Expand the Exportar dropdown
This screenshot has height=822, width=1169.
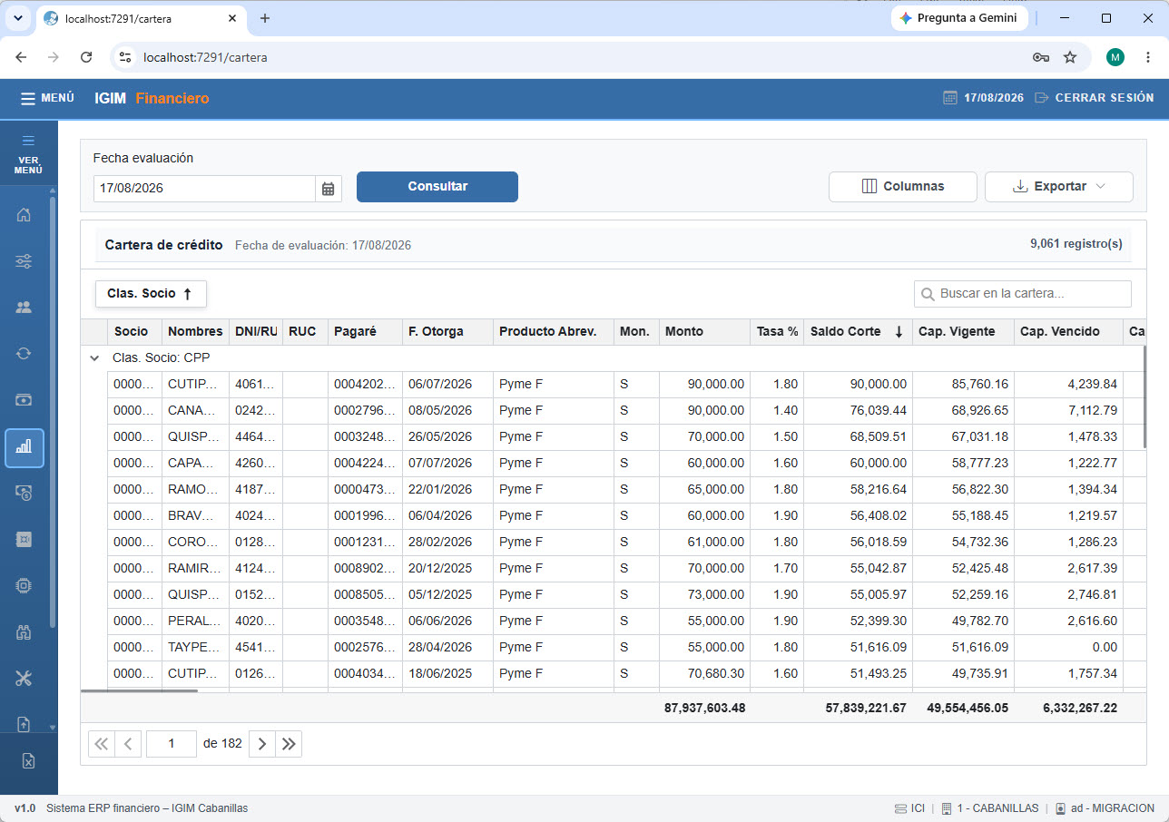click(1059, 187)
